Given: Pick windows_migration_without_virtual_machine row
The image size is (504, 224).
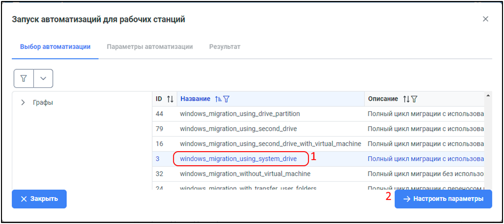Looking at the screenshot, I should pyautogui.click(x=245, y=174).
